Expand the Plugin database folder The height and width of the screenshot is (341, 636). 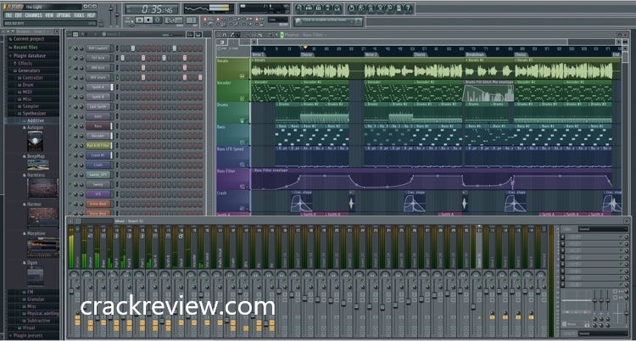30,55
